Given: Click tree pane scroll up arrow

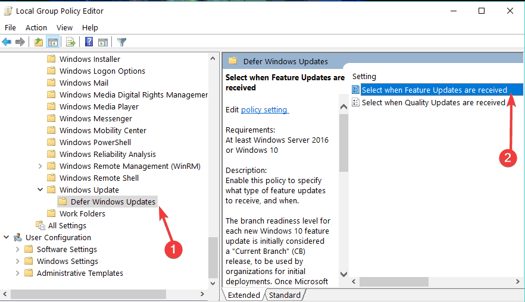Looking at the screenshot, I should 213,58.
